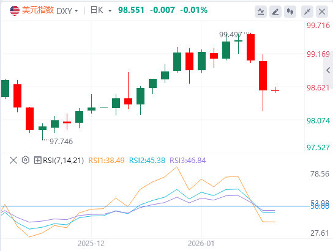Toggle the RSI1 orange line value
This screenshot has width=333, height=251.
click(x=106, y=161)
